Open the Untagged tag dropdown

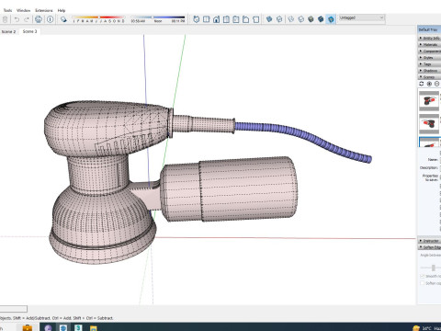[x=361, y=18]
